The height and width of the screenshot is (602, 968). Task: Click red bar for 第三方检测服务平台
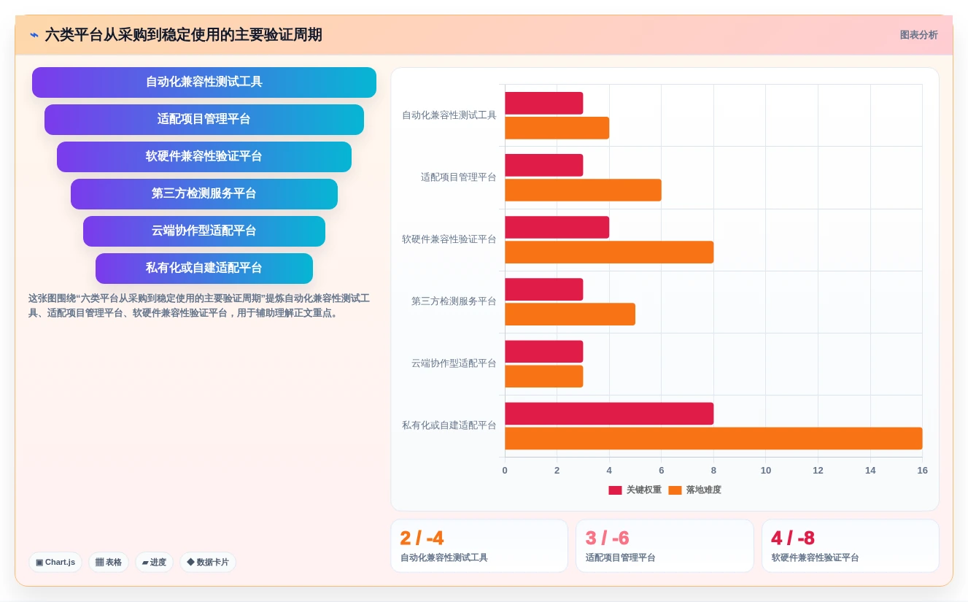(x=543, y=289)
